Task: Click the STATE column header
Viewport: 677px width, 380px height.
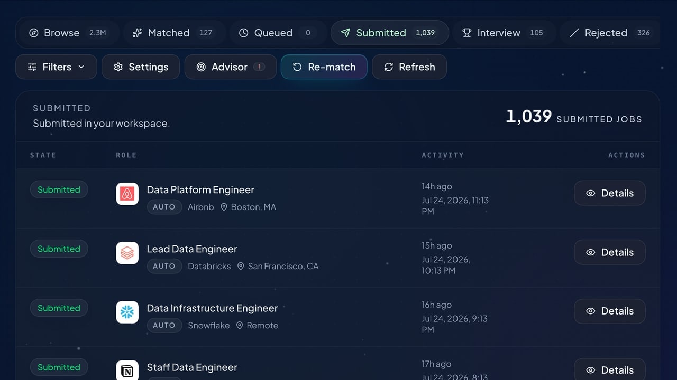Action: (x=43, y=155)
